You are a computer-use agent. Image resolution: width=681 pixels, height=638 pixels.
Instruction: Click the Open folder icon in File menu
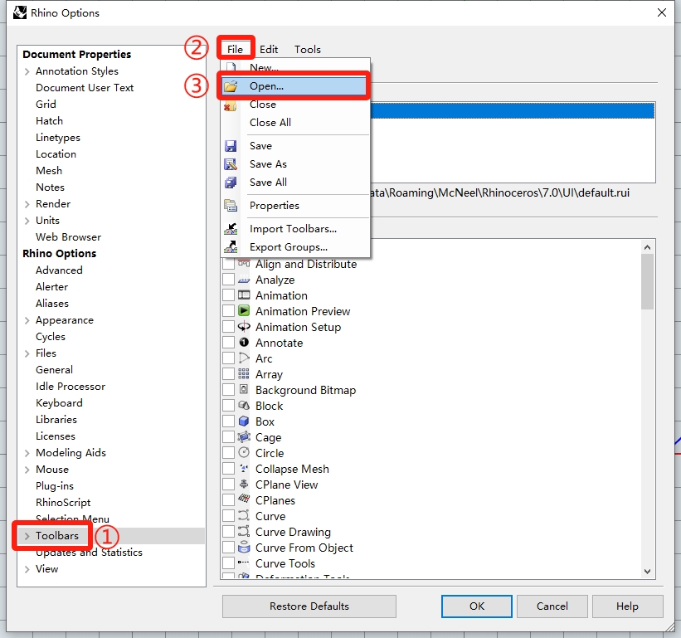(x=231, y=86)
